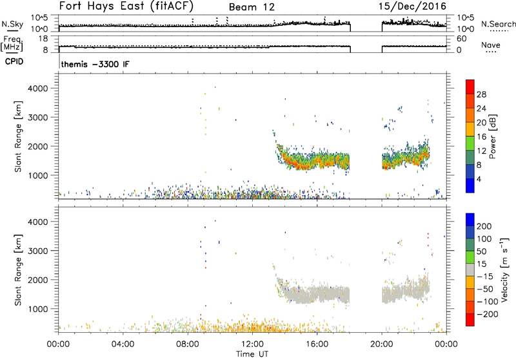Click the left '10^5' N.Sky axis tick
This screenshot has width=516, height=358.
(x=39, y=18)
